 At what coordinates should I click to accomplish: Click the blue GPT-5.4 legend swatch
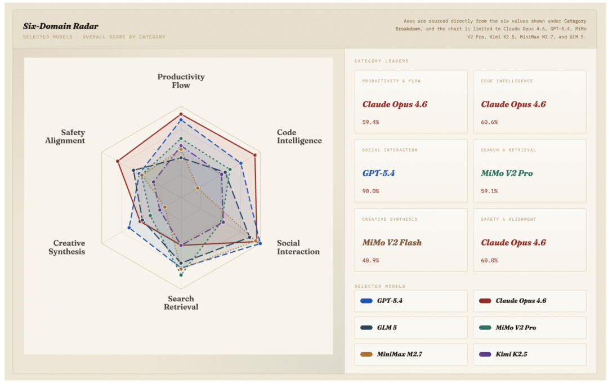(x=366, y=301)
